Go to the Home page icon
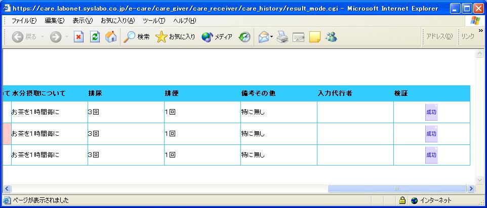Viewport: 487px width, 208px height. [x=110, y=37]
